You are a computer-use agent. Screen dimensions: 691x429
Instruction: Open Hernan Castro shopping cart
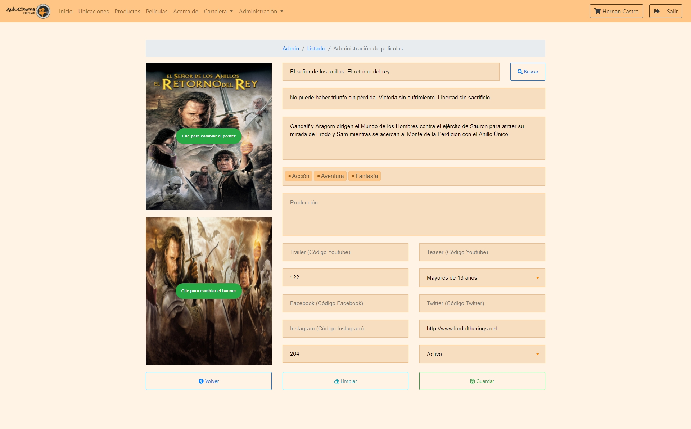(616, 11)
